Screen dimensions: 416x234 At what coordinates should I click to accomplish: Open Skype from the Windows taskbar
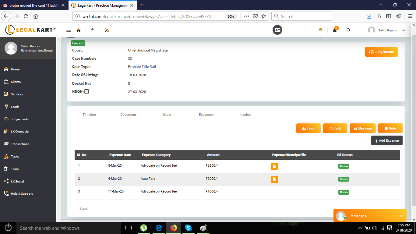tap(188, 228)
